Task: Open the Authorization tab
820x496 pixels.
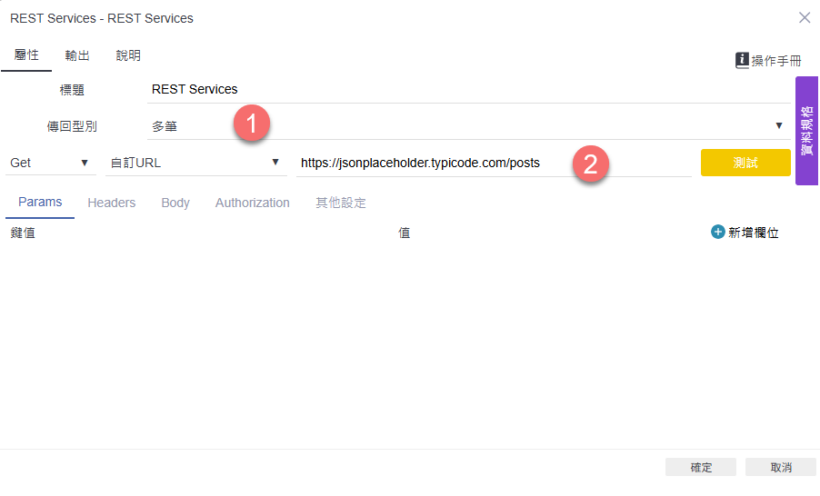Action: coord(253,203)
